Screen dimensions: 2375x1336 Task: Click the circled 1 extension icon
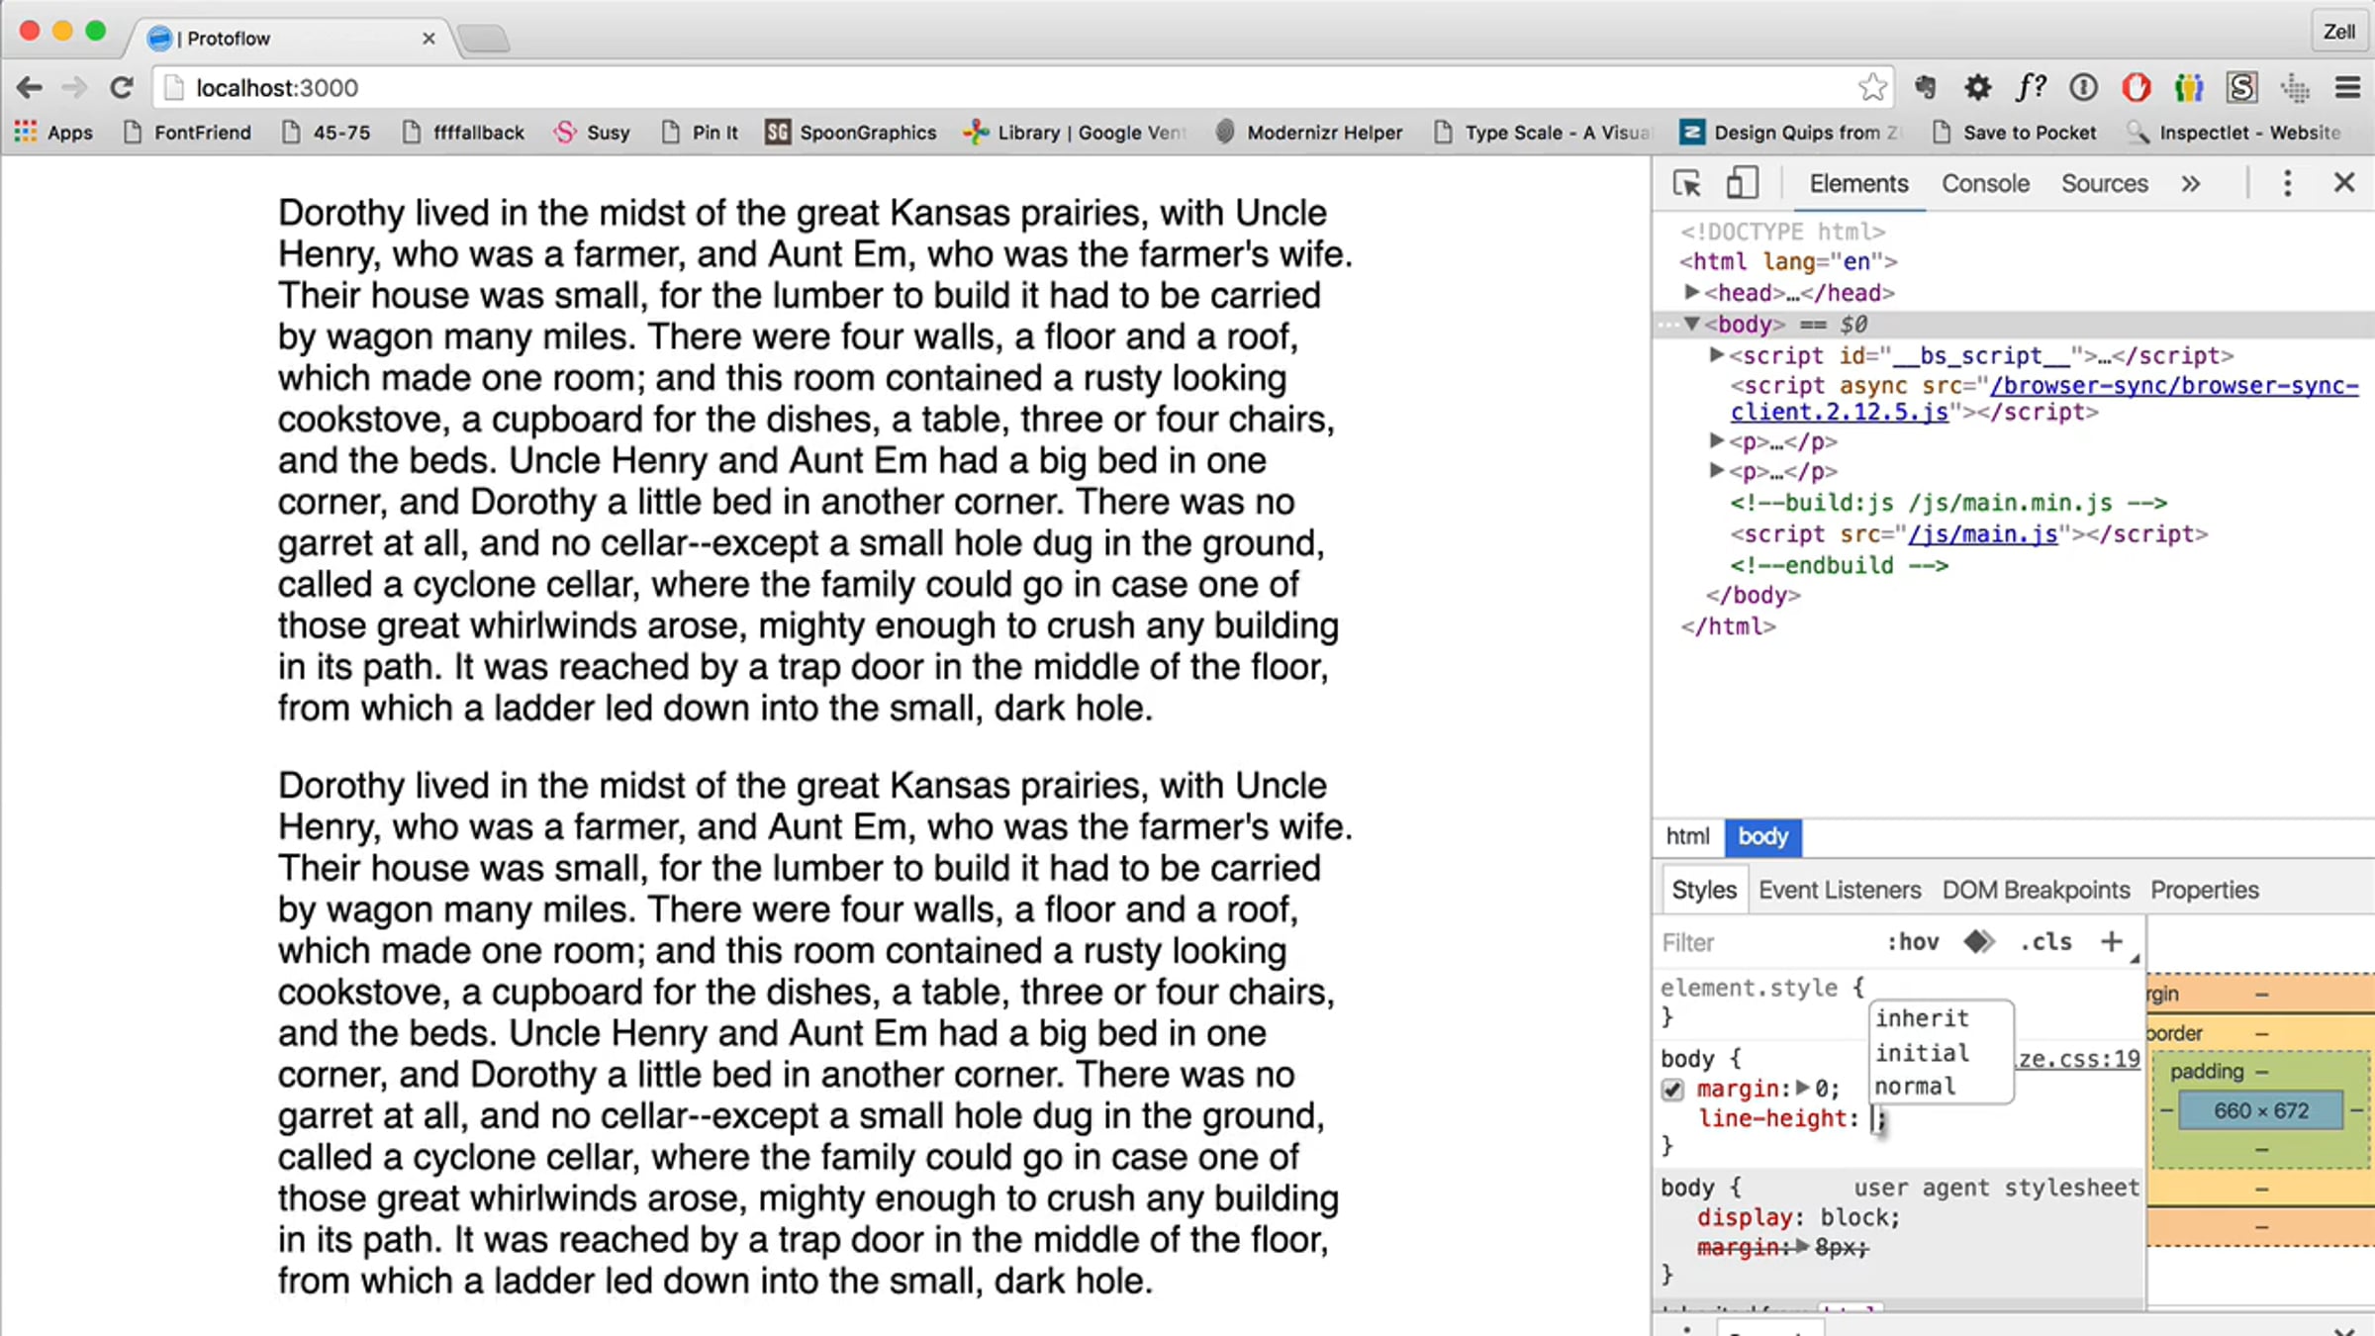coord(2083,88)
